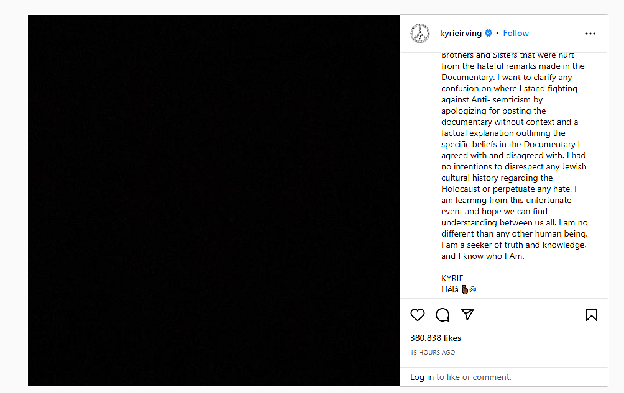This screenshot has width=624, height=393.
Task: Follow the kyrieirving account
Action: [x=516, y=34]
